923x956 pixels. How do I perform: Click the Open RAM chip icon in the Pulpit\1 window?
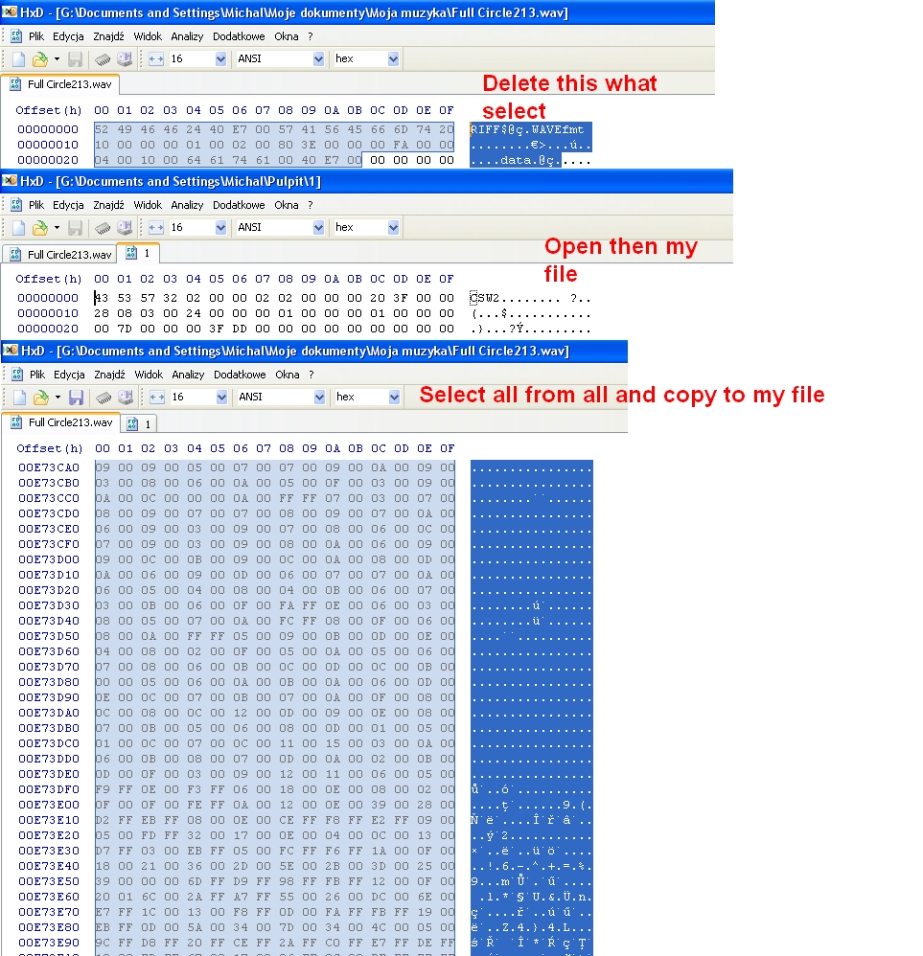(103, 228)
